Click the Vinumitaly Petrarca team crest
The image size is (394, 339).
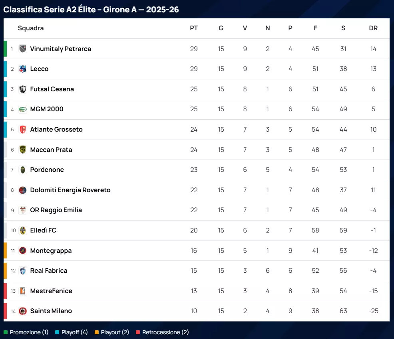tap(23, 49)
